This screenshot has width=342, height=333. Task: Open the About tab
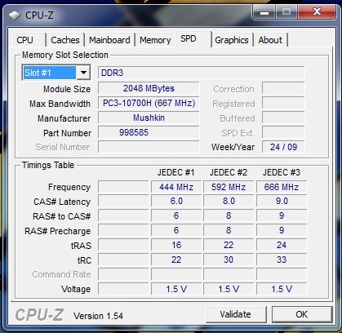click(x=270, y=40)
